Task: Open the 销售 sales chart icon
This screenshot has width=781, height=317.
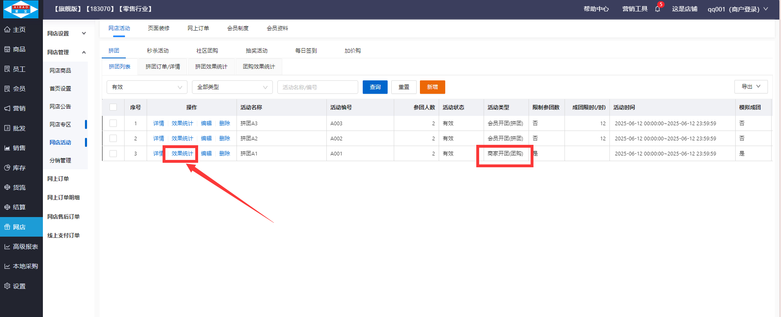Action: (x=7, y=148)
